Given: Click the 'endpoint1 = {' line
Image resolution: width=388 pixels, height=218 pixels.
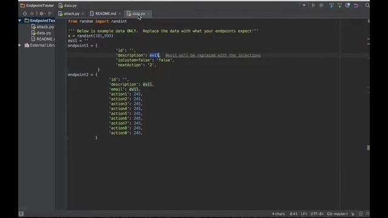Looking at the screenshot, I should pyautogui.click(x=83, y=45).
